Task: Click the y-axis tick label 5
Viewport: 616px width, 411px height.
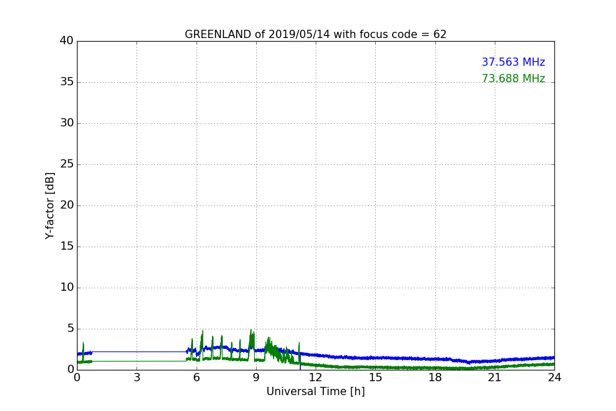Action: [70, 329]
